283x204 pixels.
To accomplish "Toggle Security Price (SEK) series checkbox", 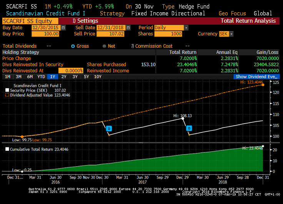I will [7, 90].
